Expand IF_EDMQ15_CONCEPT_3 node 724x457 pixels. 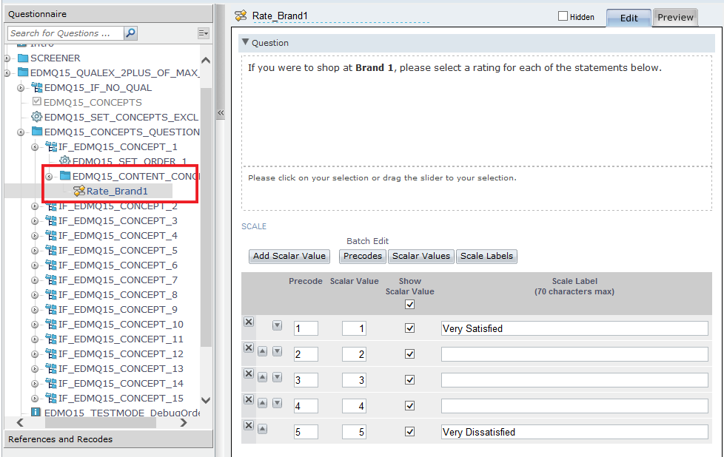(35, 221)
